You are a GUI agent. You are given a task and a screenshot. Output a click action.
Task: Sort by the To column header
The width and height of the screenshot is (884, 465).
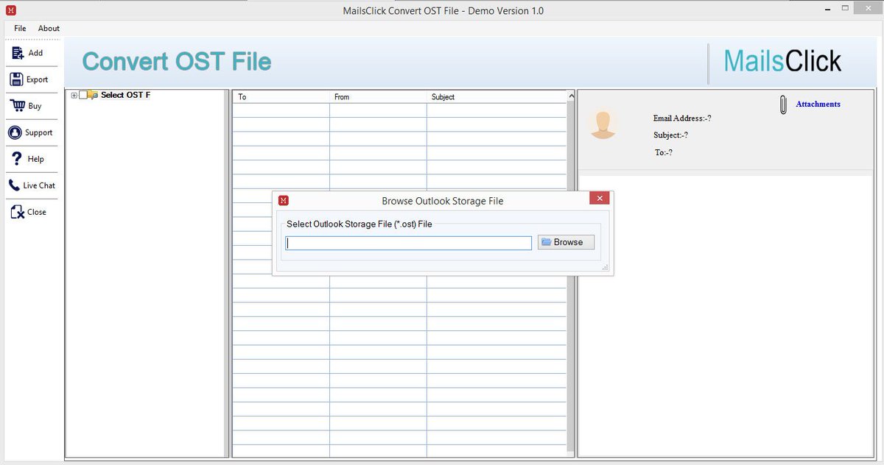point(281,96)
